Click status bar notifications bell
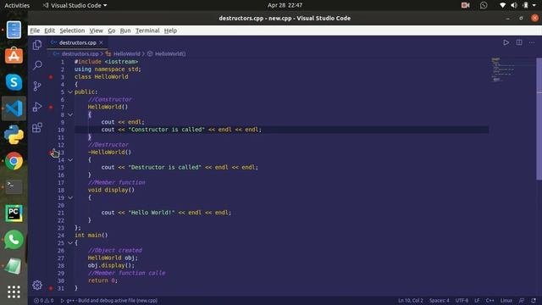 click(534, 301)
